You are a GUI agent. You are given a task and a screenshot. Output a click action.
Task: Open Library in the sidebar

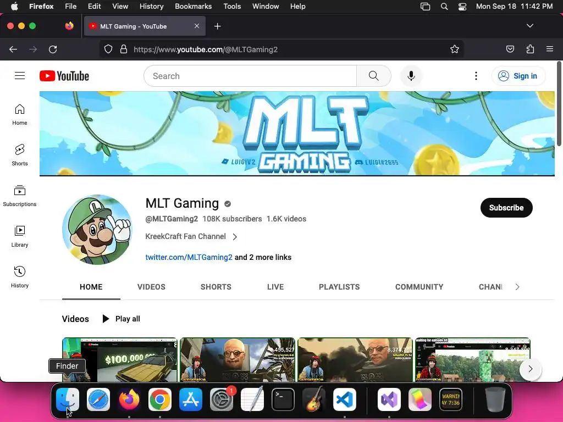tap(20, 236)
